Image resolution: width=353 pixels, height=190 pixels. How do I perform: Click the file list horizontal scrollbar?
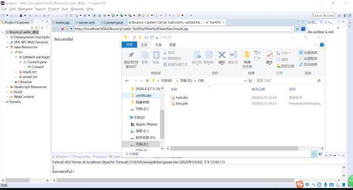click(234, 148)
